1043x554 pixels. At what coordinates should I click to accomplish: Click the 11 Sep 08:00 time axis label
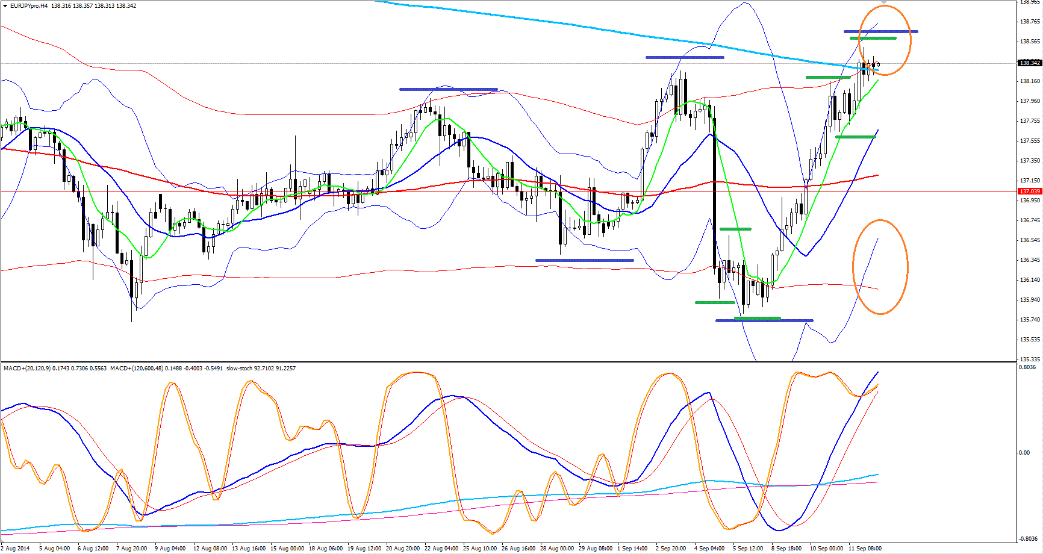(x=865, y=549)
